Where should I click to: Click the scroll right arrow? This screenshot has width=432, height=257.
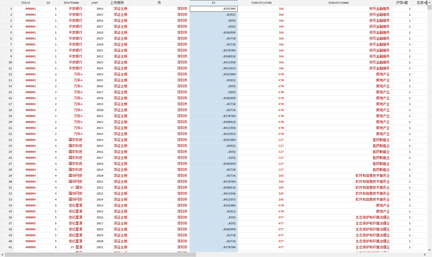[425, 255]
